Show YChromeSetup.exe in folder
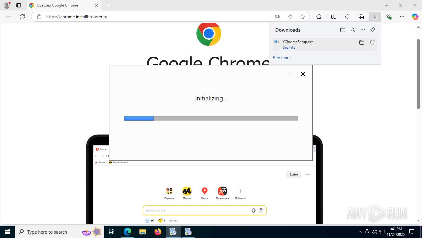This screenshot has width=422, height=238. pos(362,42)
